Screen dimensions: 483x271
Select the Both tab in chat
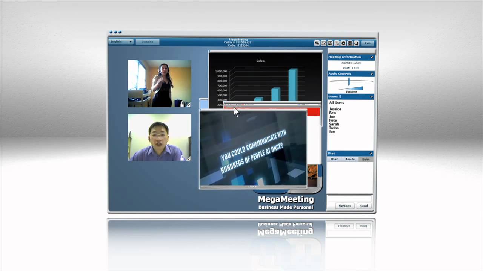coord(366,159)
